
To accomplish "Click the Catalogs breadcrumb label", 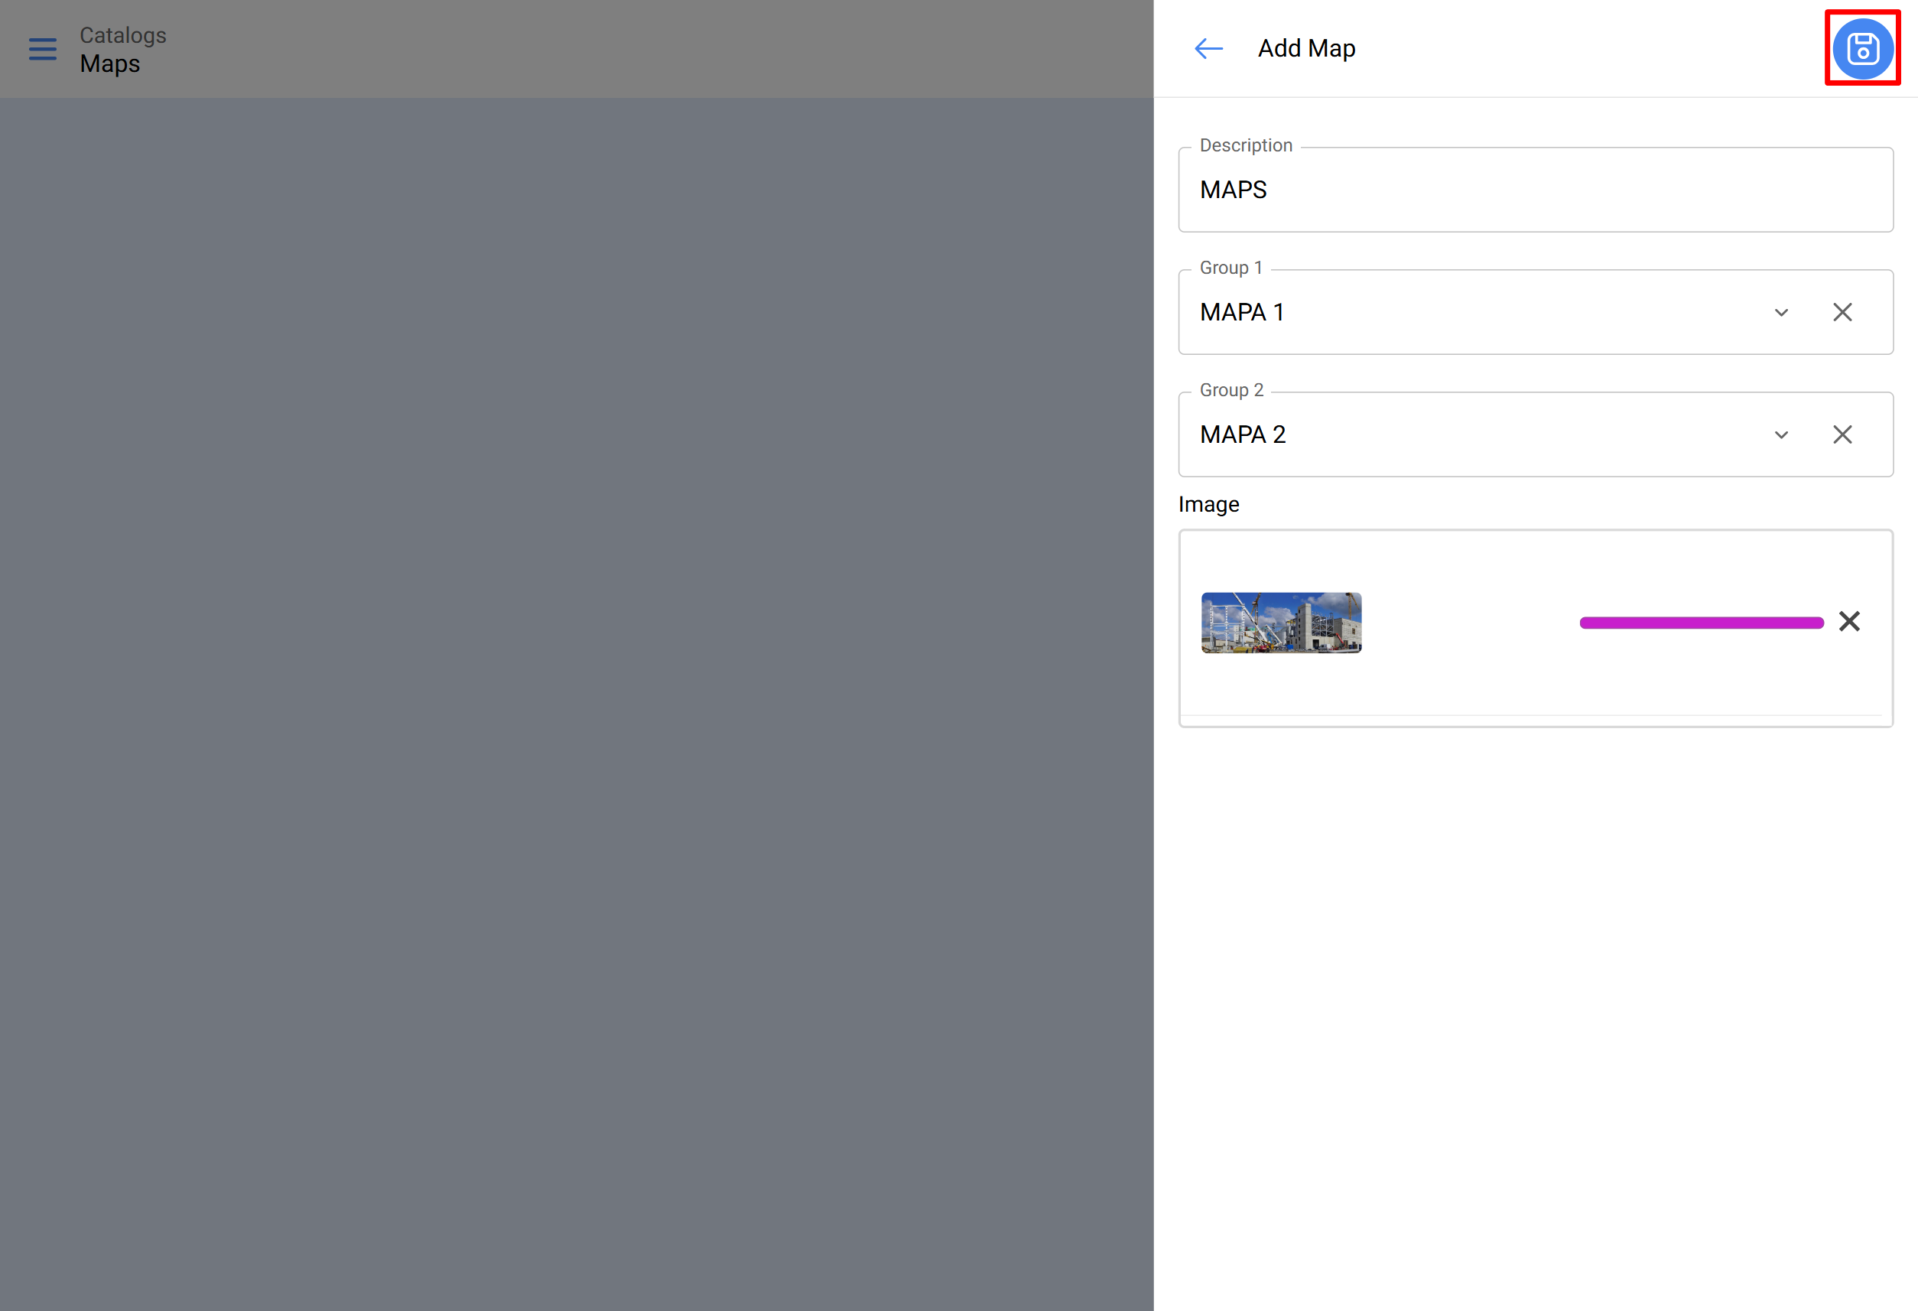I will pos(123,35).
